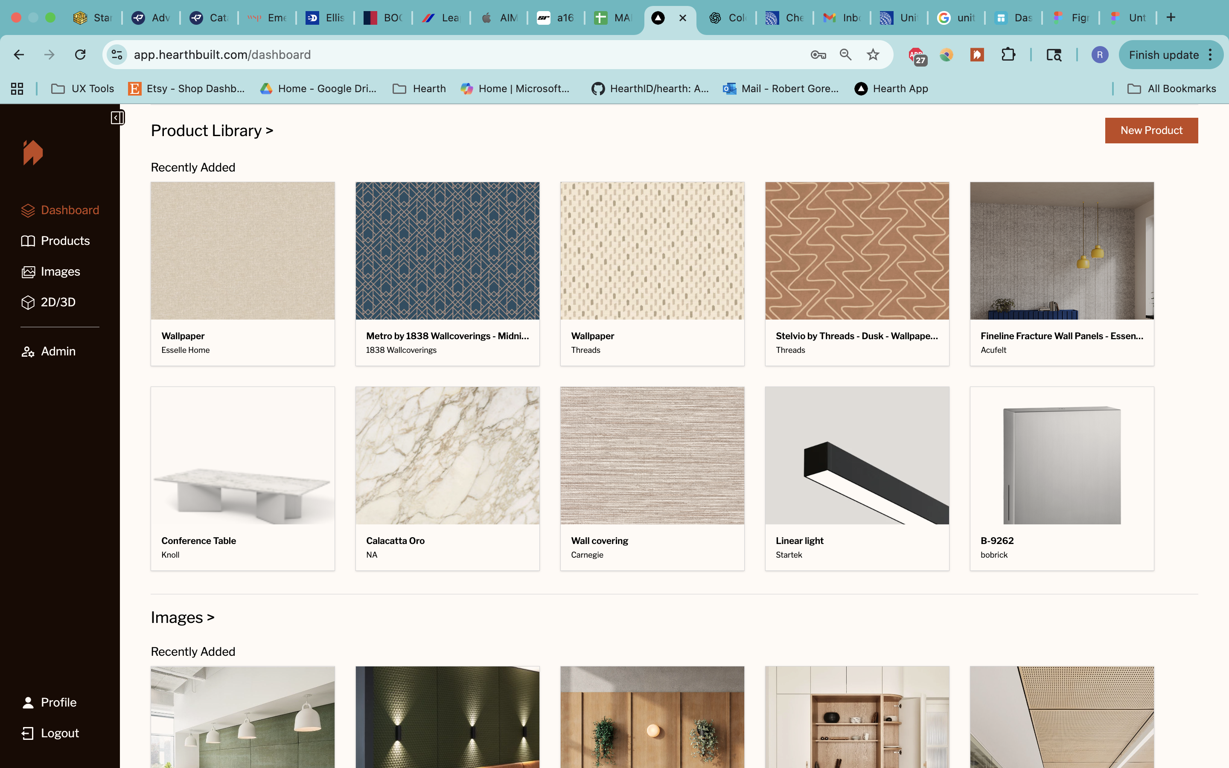The height and width of the screenshot is (768, 1229).
Task: Click the address bar URL field
Action: [x=457, y=55]
